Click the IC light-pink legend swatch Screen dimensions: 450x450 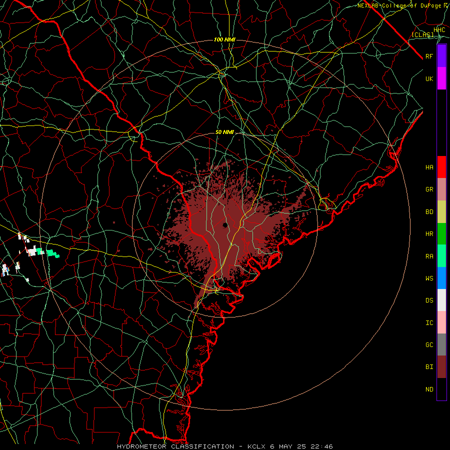[x=441, y=322]
